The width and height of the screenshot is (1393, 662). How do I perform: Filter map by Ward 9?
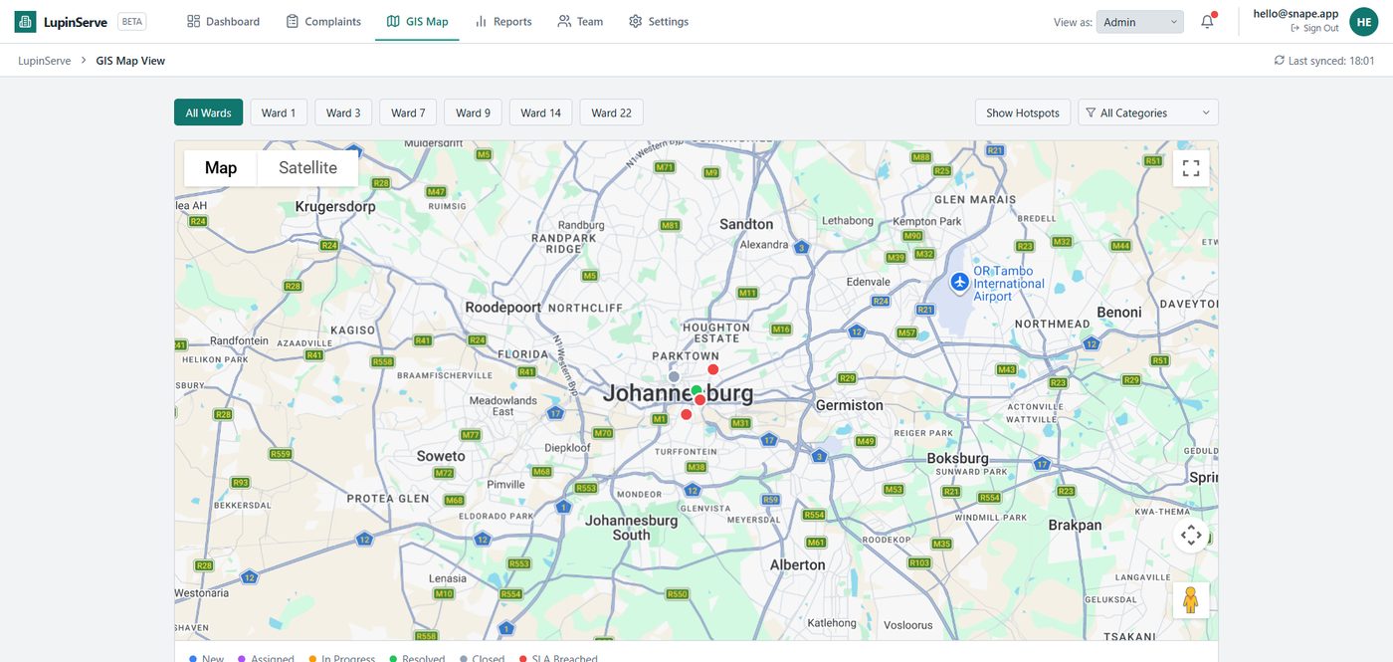click(x=473, y=112)
